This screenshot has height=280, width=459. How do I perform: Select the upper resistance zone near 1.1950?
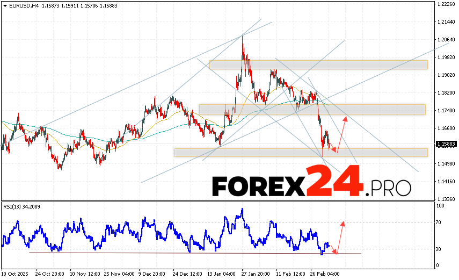(318, 64)
